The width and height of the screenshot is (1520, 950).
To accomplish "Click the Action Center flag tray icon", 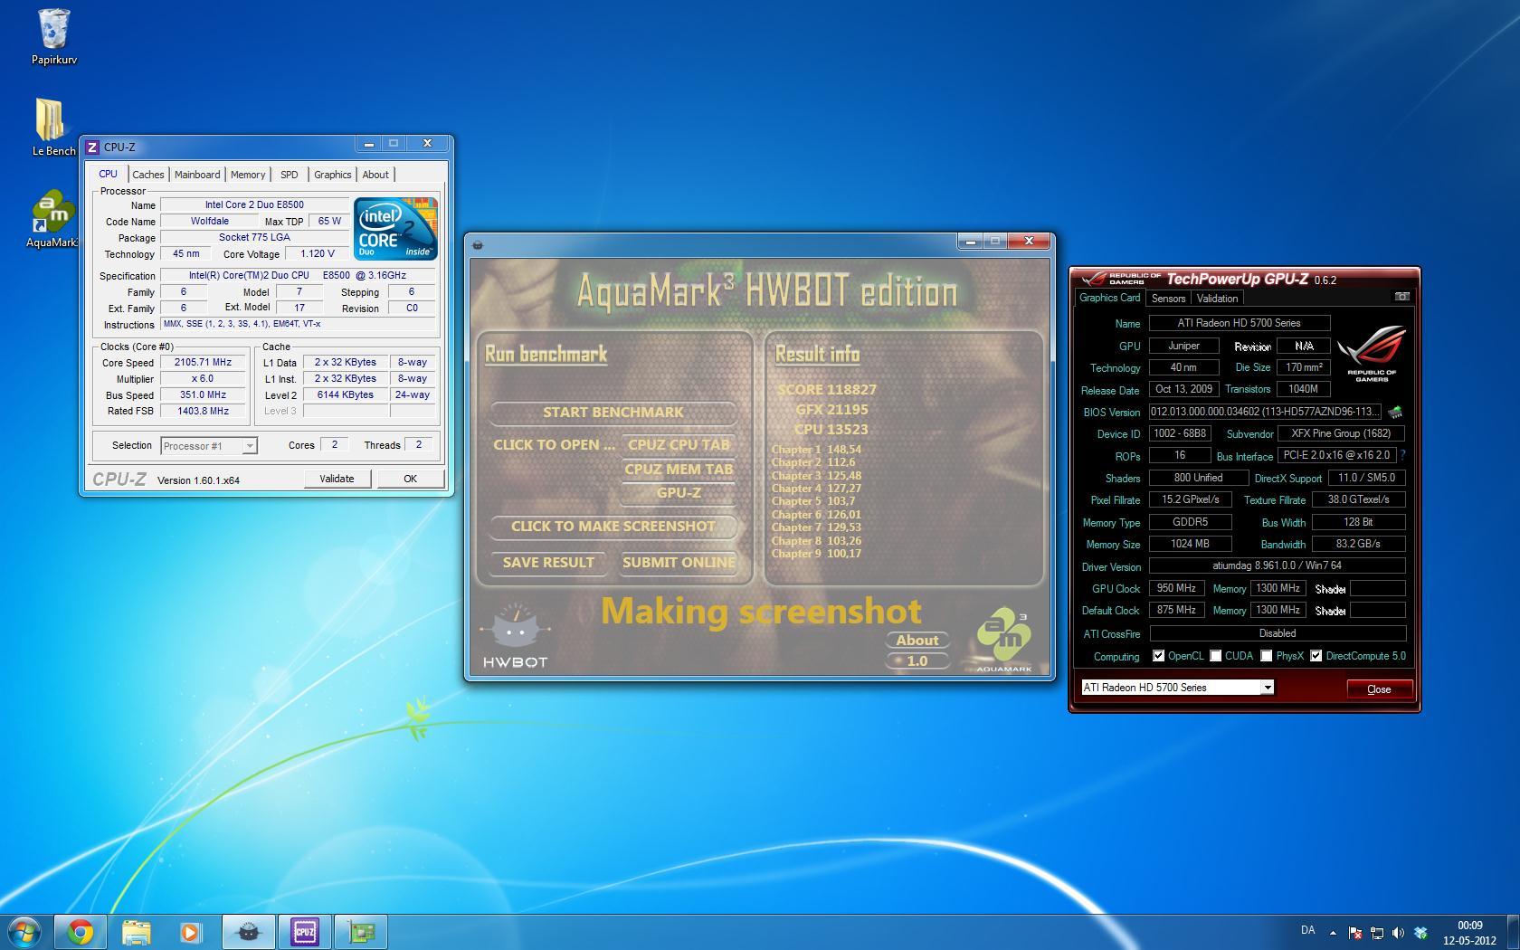I will point(1355,932).
